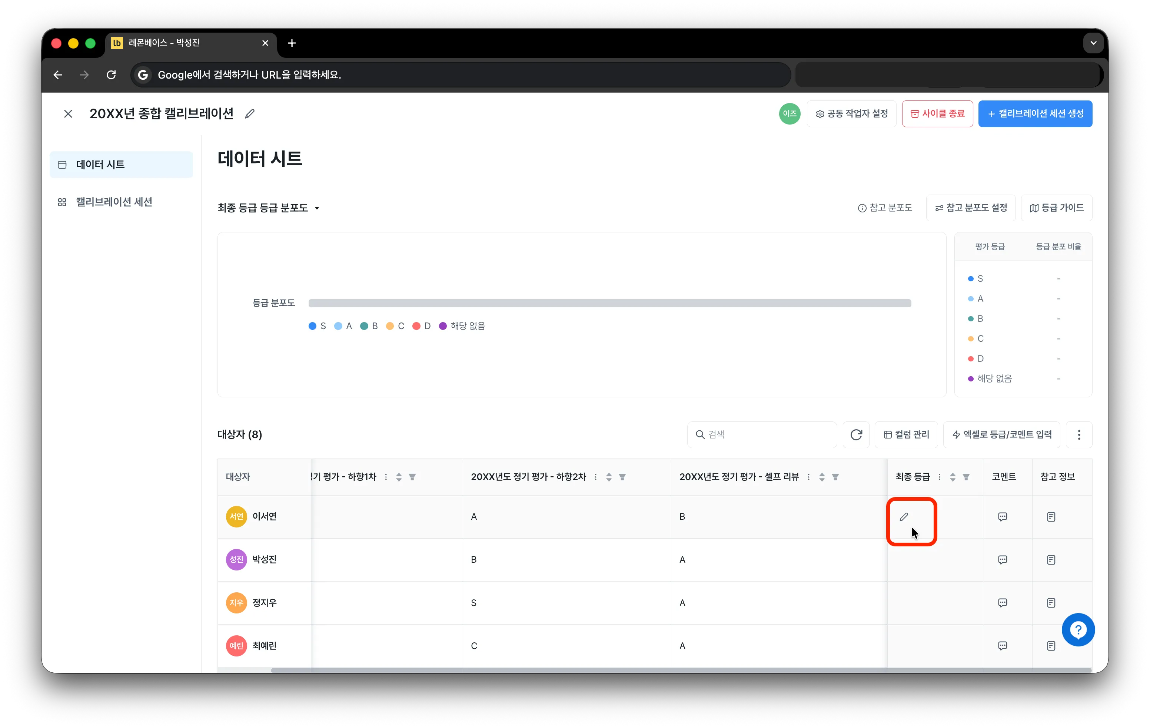Filter the 최종 등급 column
Viewport: 1150px width, 728px height.
[x=966, y=477]
